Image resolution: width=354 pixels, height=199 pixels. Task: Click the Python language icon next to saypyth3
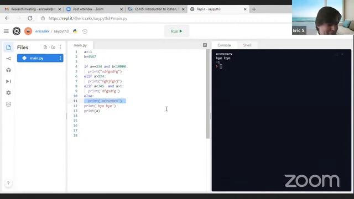tap(75, 31)
